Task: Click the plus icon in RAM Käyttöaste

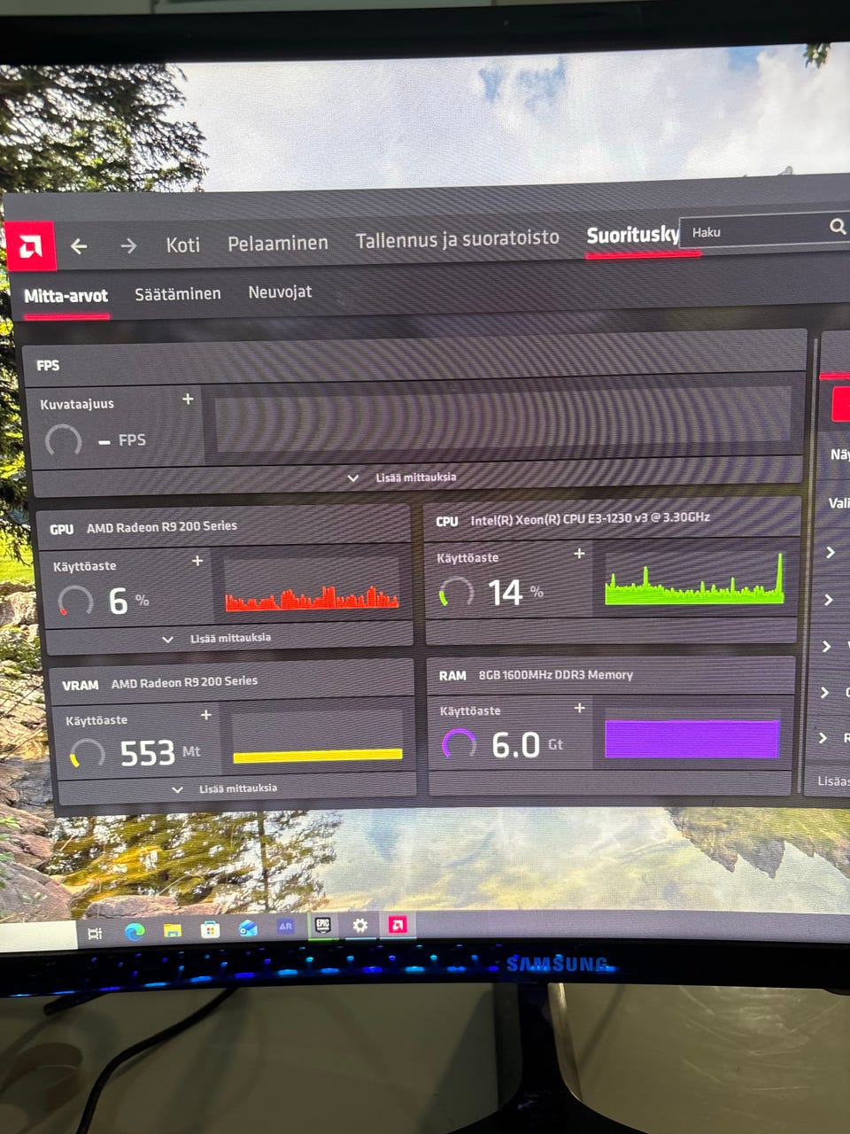Action: pyautogui.click(x=580, y=708)
